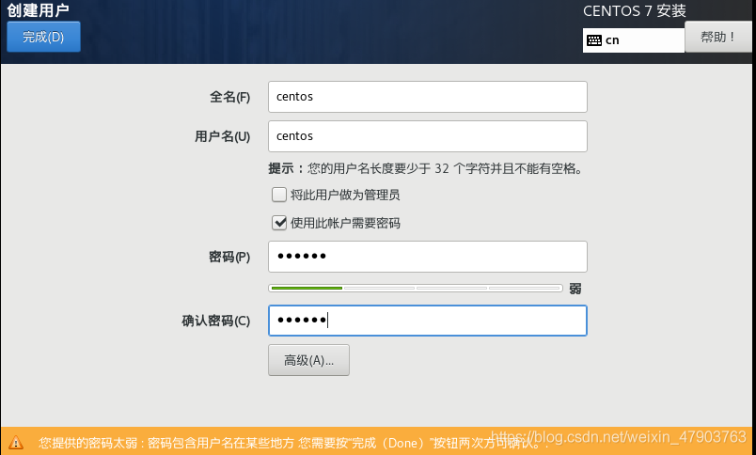Open Advanced (高级) user settings

[x=308, y=360]
